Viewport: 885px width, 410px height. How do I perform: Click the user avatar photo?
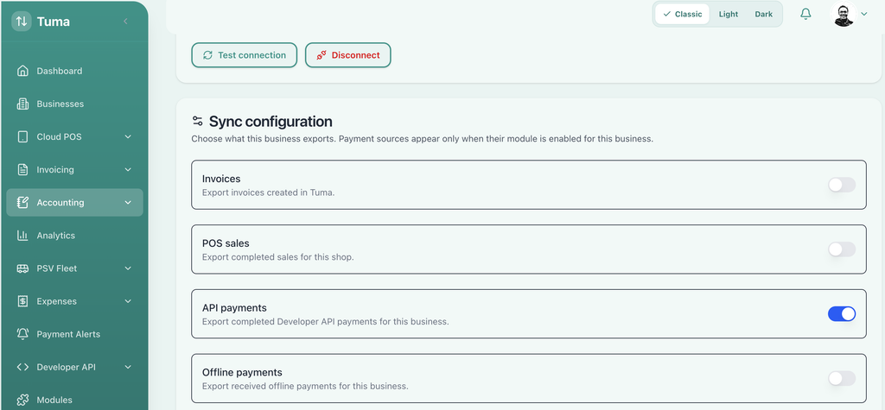click(x=844, y=14)
